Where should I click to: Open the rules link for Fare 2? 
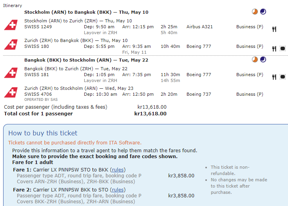117,190
